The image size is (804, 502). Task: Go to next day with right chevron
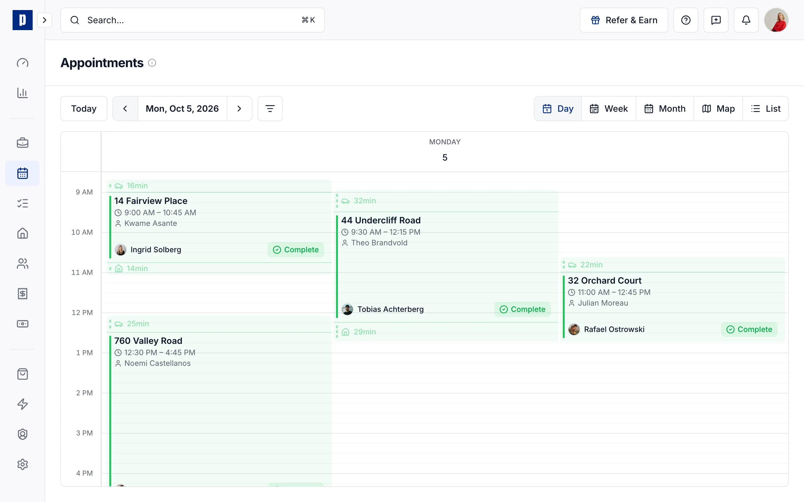pos(239,109)
